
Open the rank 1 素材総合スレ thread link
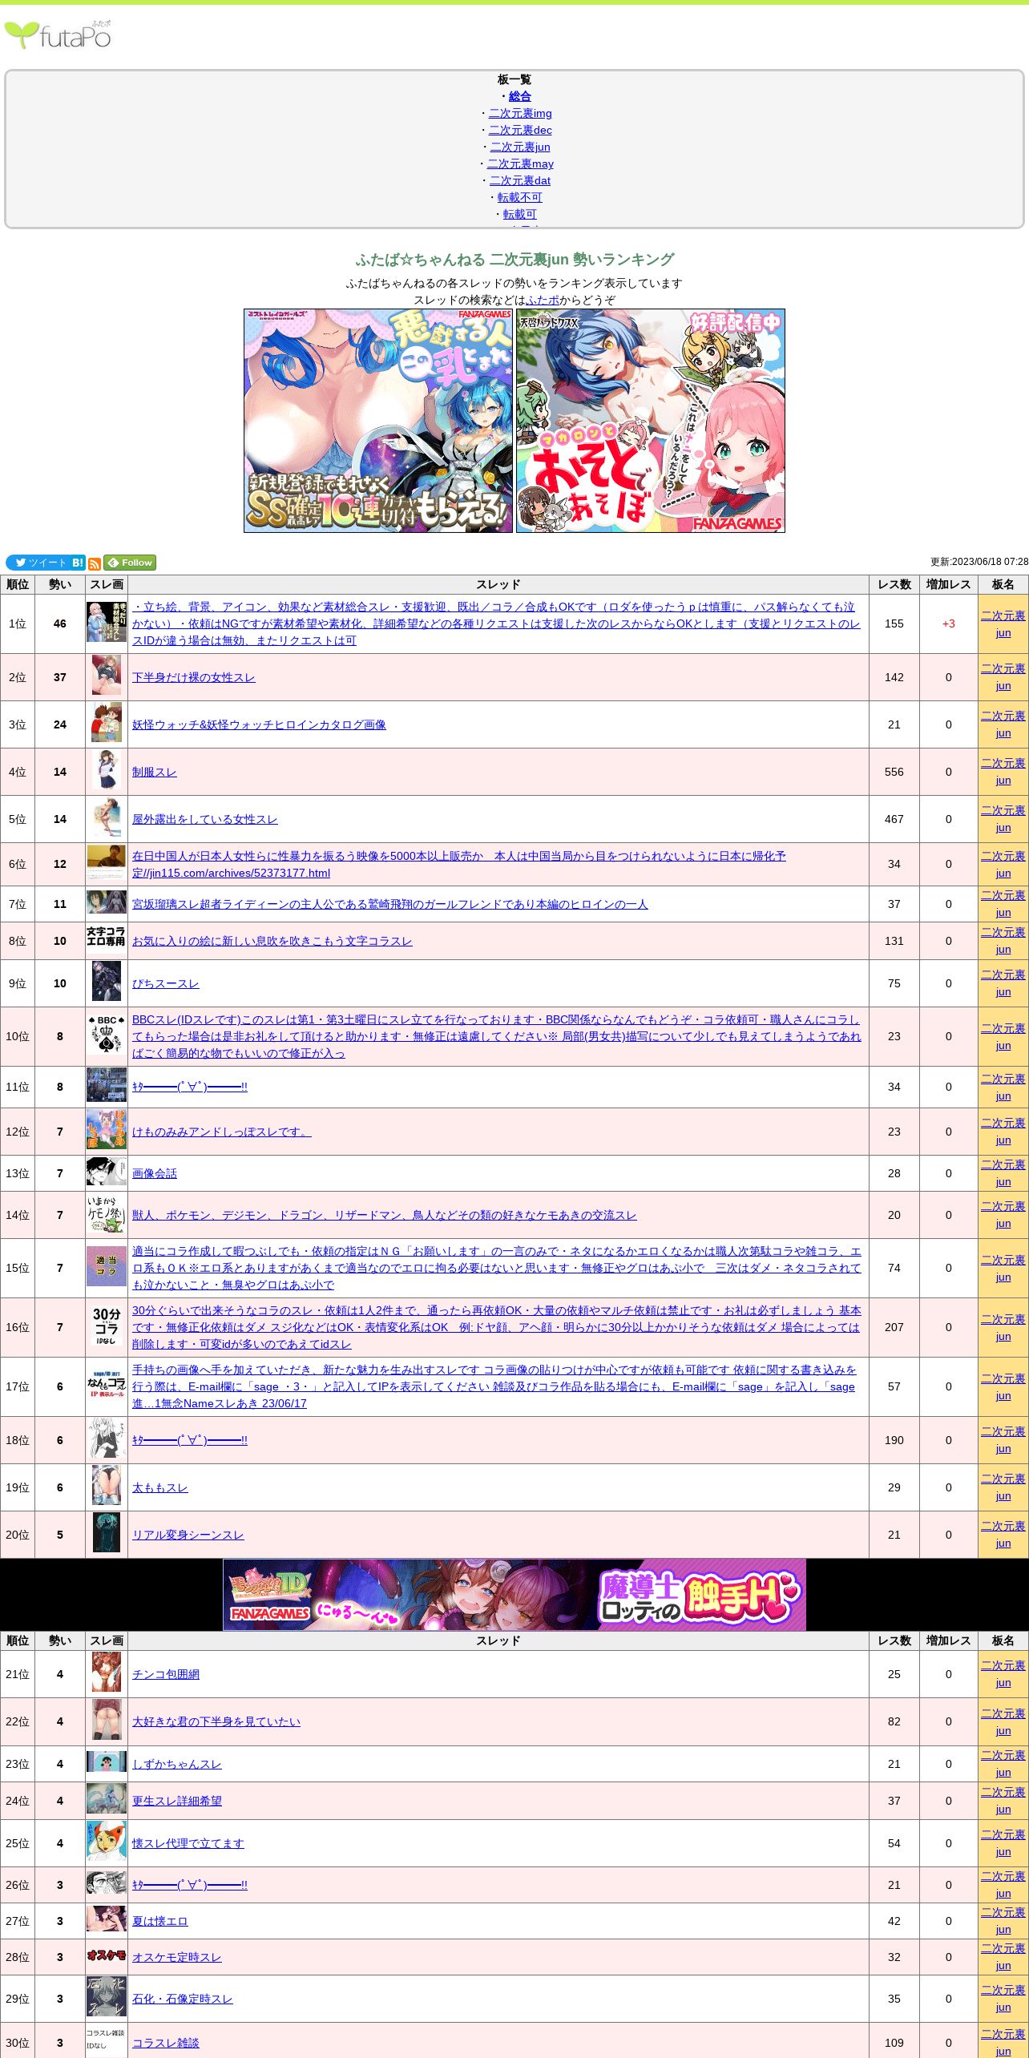click(496, 623)
